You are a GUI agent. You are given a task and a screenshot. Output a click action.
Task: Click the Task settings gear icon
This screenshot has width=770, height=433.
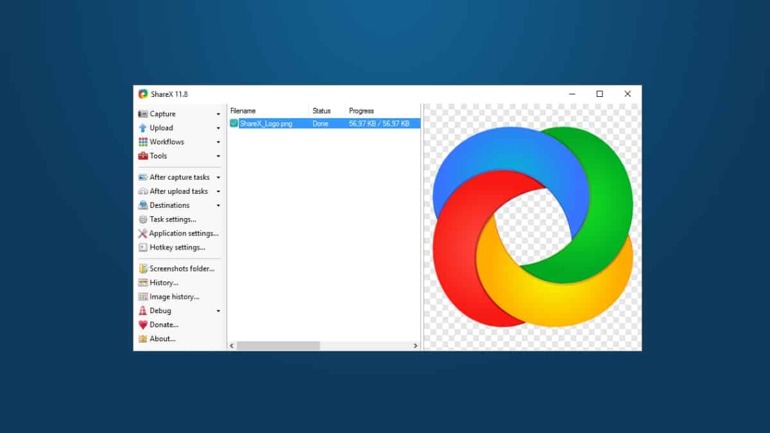pos(143,219)
